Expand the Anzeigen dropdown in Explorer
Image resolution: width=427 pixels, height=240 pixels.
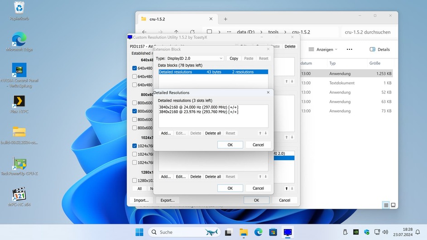(x=323, y=49)
